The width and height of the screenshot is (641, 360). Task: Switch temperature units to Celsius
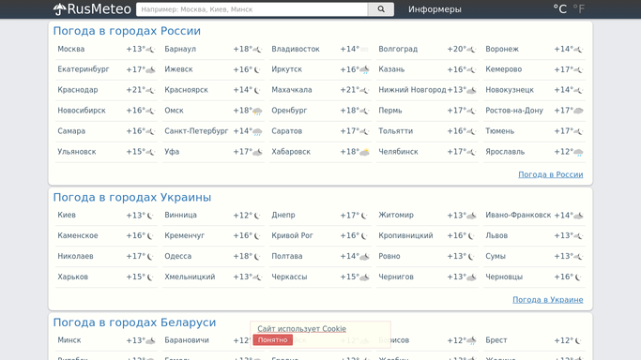click(559, 9)
